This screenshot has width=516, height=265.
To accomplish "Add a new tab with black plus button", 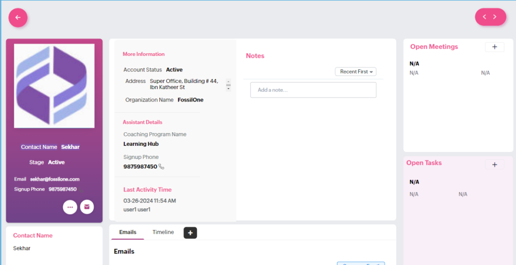I will [190, 233].
